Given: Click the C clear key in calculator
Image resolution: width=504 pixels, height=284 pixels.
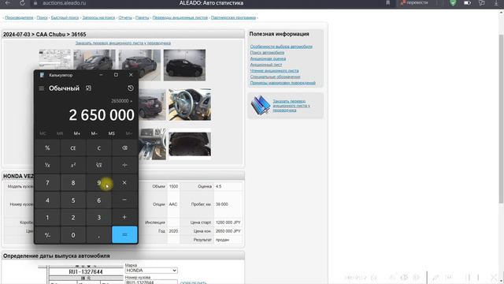Looking at the screenshot, I should [x=98, y=148].
